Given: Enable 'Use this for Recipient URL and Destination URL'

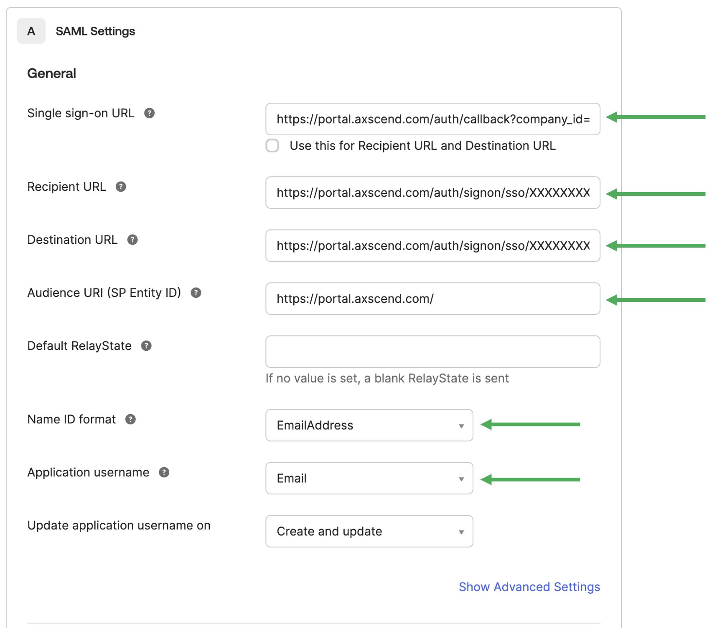Looking at the screenshot, I should pos(272,146).
